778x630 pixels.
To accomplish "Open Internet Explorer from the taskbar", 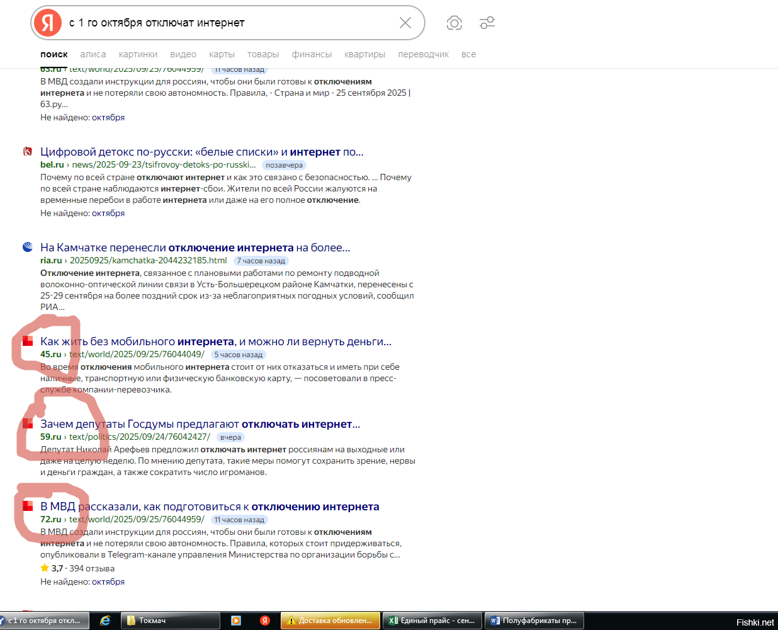I will point(105,621).
